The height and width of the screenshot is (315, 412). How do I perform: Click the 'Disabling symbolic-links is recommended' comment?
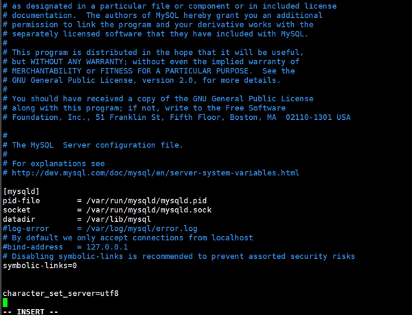179,256
